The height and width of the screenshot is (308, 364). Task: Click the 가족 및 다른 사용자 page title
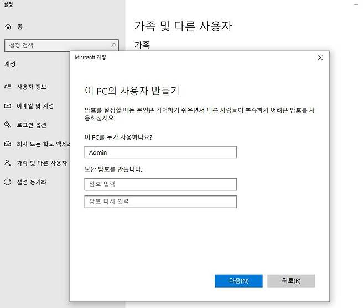[x=183, y=26]
